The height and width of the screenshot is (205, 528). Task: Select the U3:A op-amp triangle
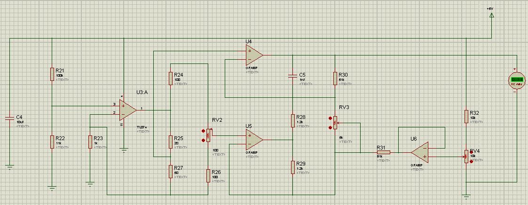[x=128, y=110]
